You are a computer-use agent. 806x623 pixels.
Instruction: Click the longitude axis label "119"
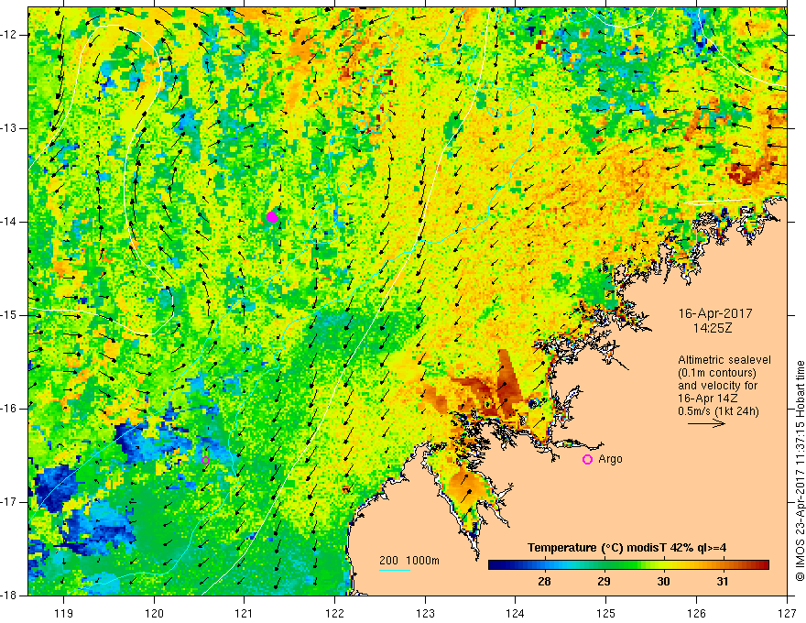tap(64, 613)
